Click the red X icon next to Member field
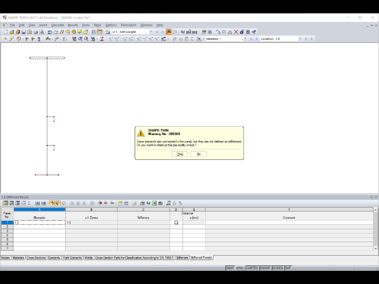The height and width of the screenshot is (284, 379). (x=199, y=39)
